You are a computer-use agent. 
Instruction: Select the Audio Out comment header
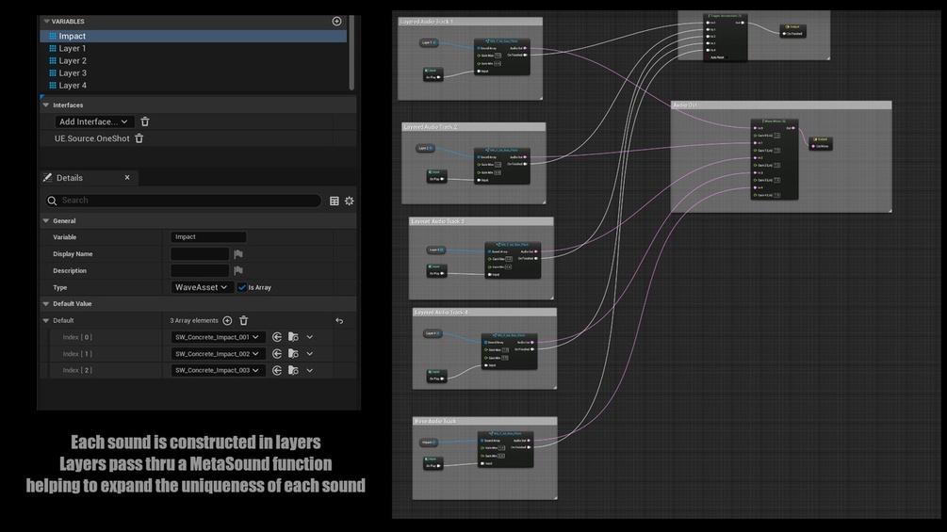tap(781, 105)
